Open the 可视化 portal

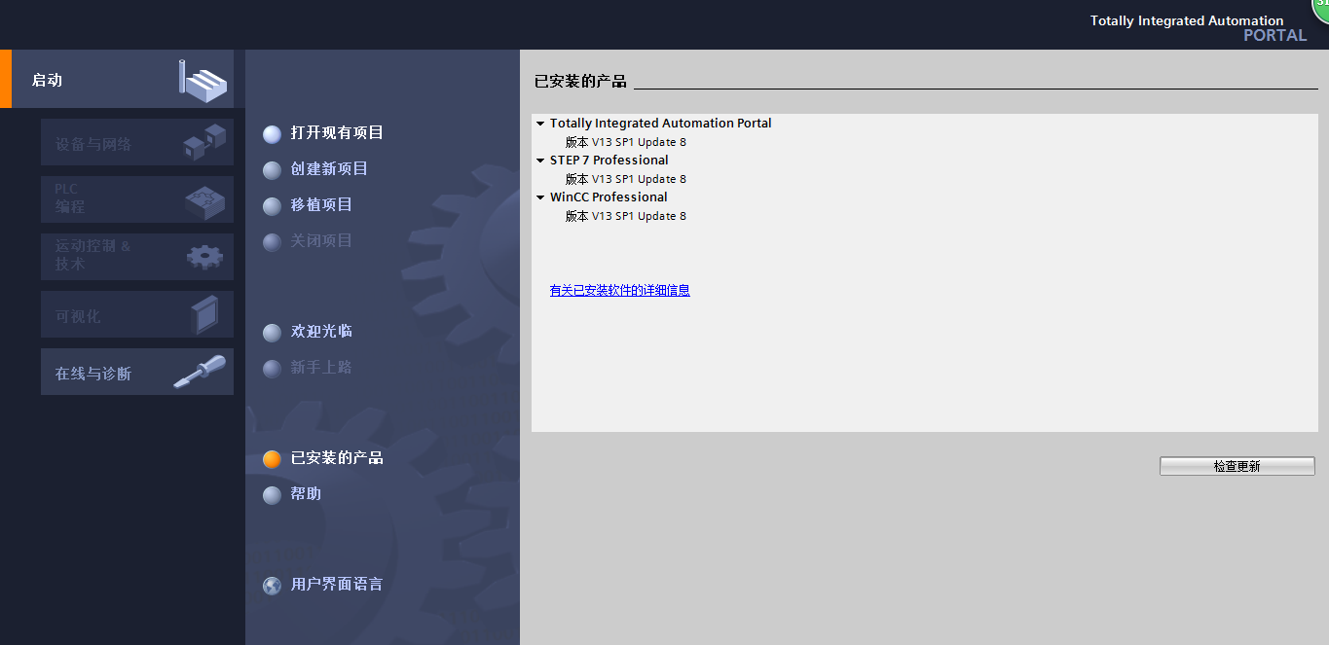coord(137,314)
